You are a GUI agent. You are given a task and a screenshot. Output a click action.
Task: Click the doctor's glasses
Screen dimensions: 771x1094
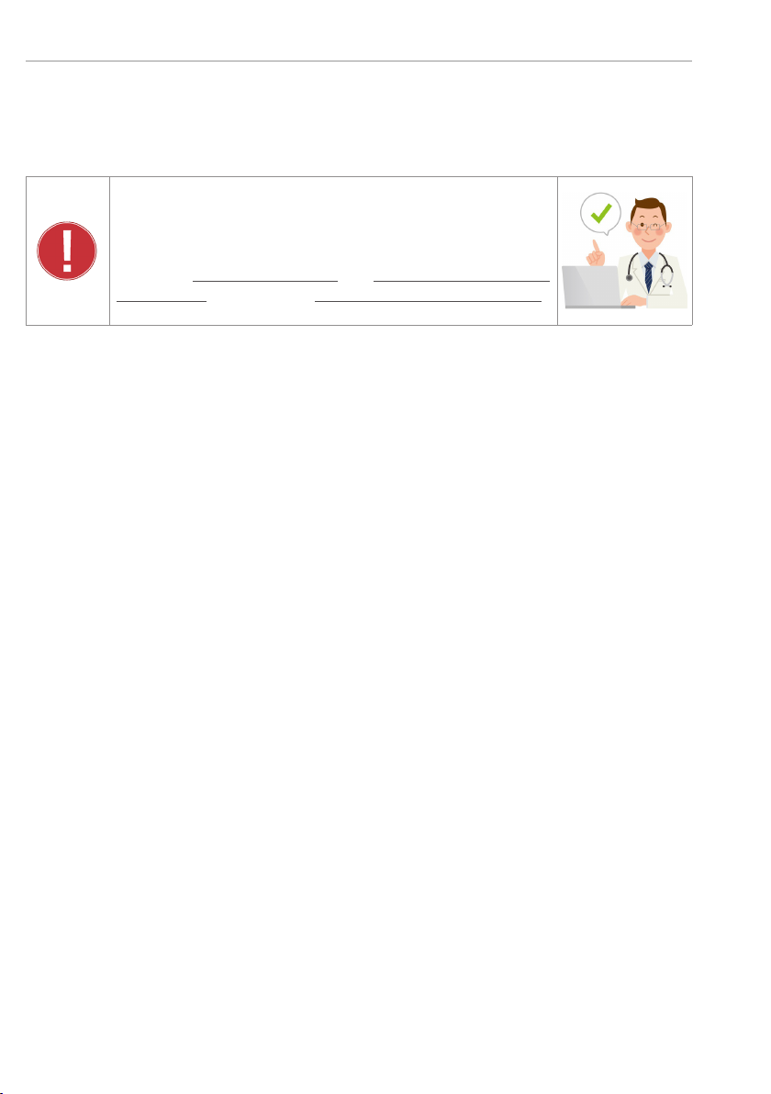pyautogui.click(x=648, y=226)
